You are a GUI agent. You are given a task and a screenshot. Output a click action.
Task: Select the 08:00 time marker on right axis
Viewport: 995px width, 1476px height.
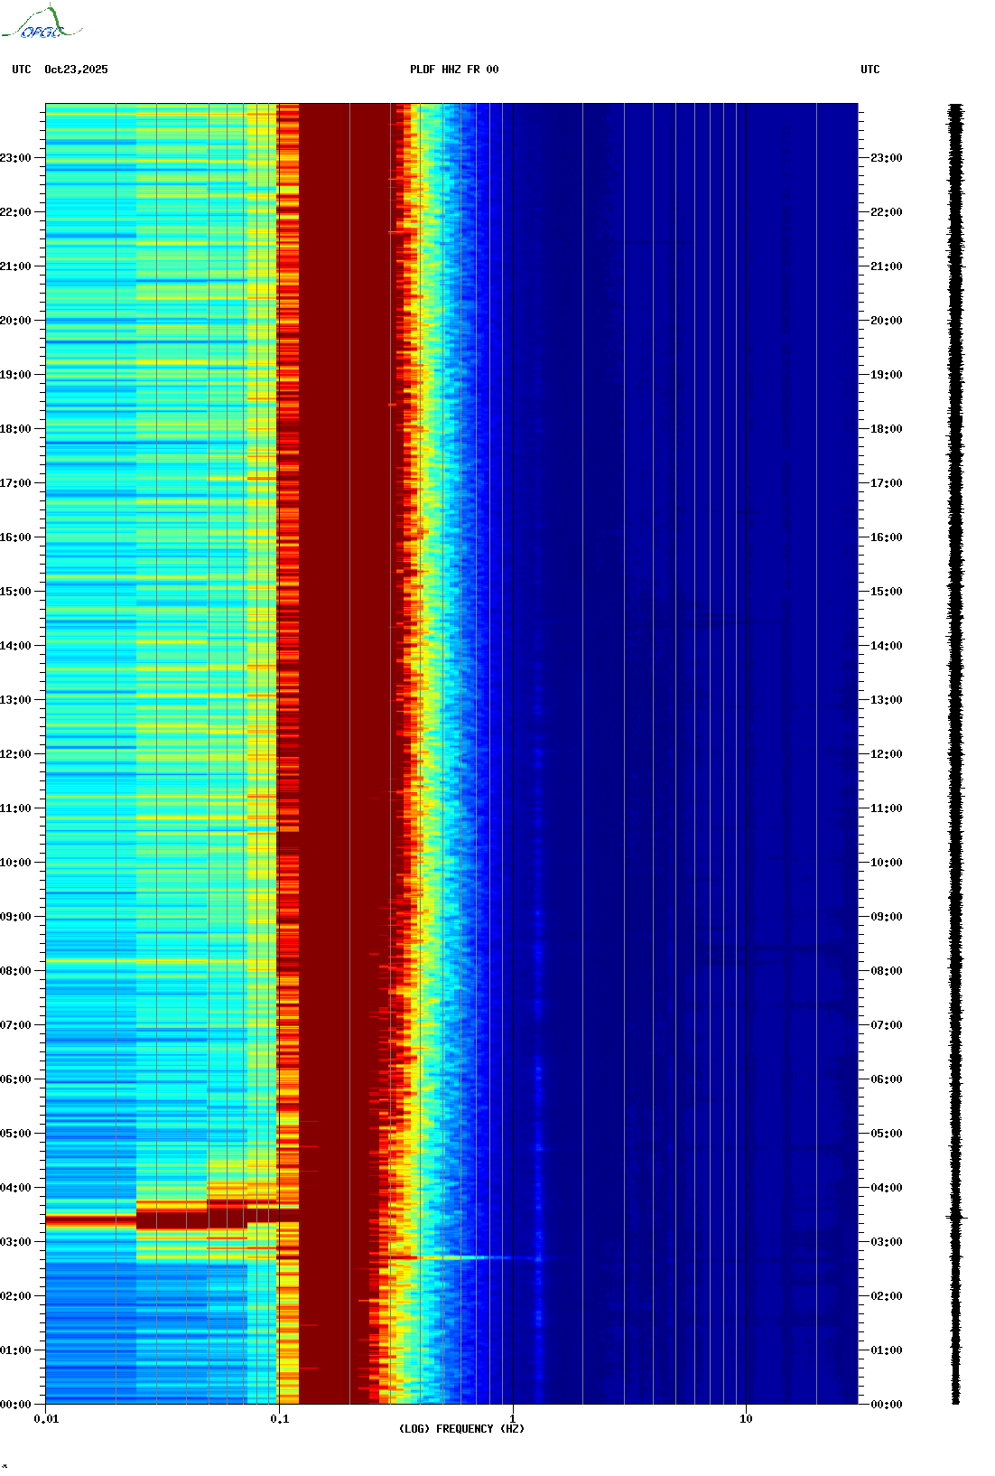(886, 971)
